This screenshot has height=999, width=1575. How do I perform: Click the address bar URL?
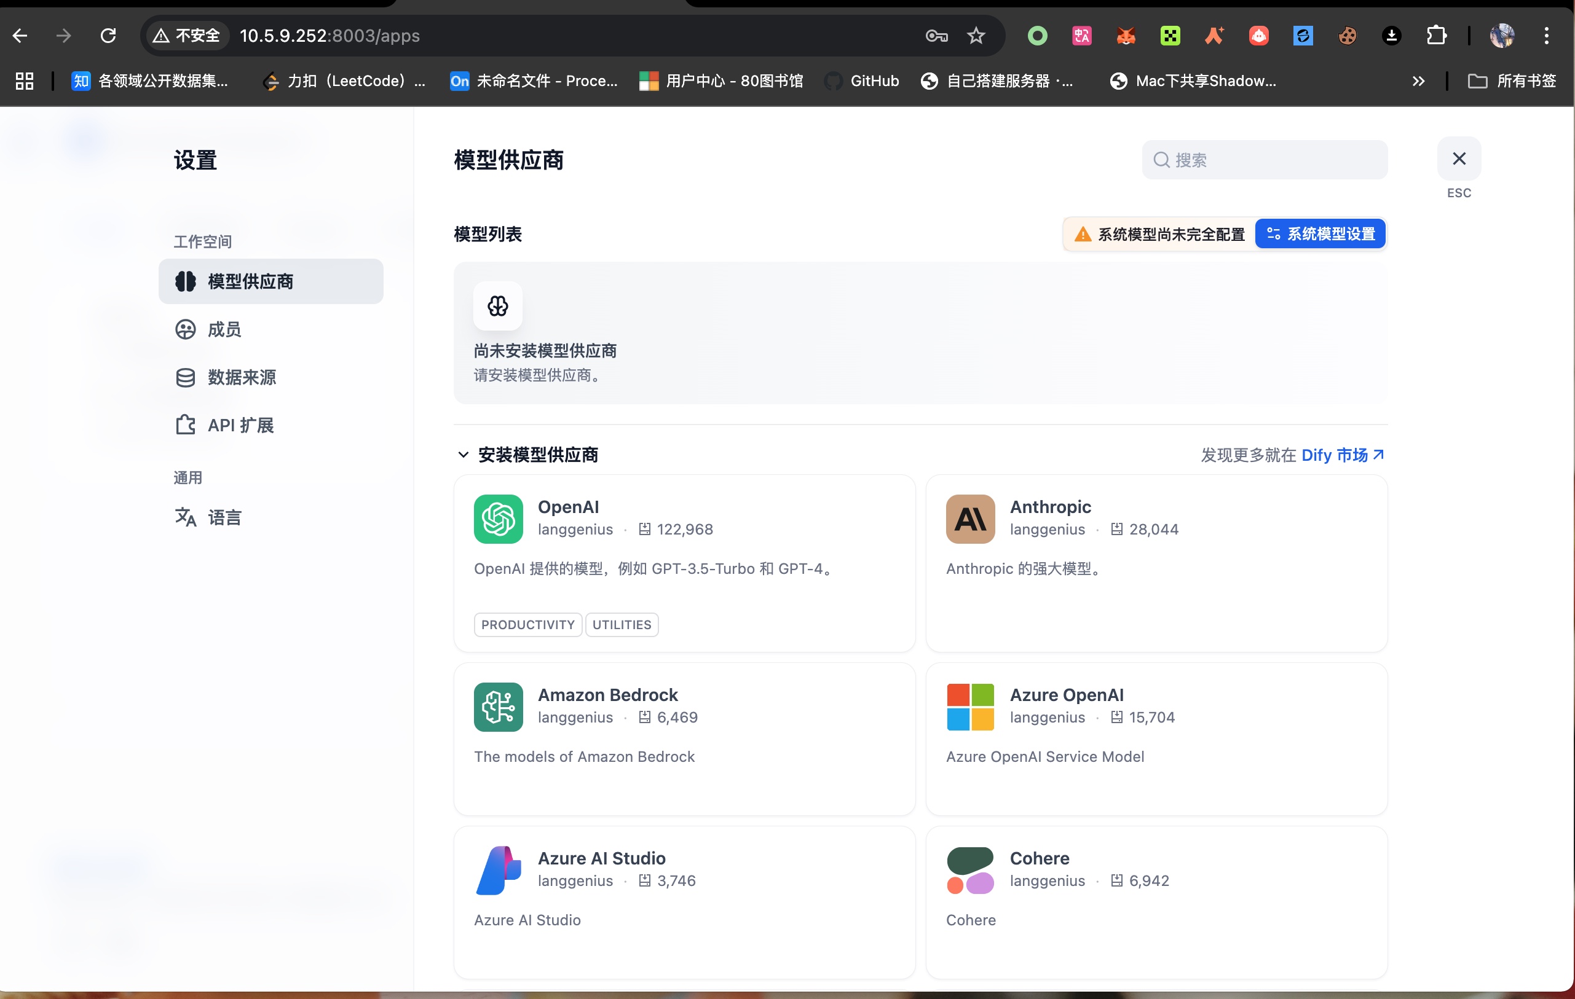(x=330, y=35)
